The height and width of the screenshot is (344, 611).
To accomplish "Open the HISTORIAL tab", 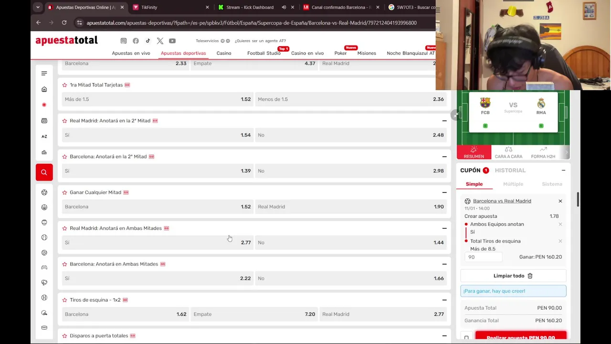I will click(x=510, y=170).
